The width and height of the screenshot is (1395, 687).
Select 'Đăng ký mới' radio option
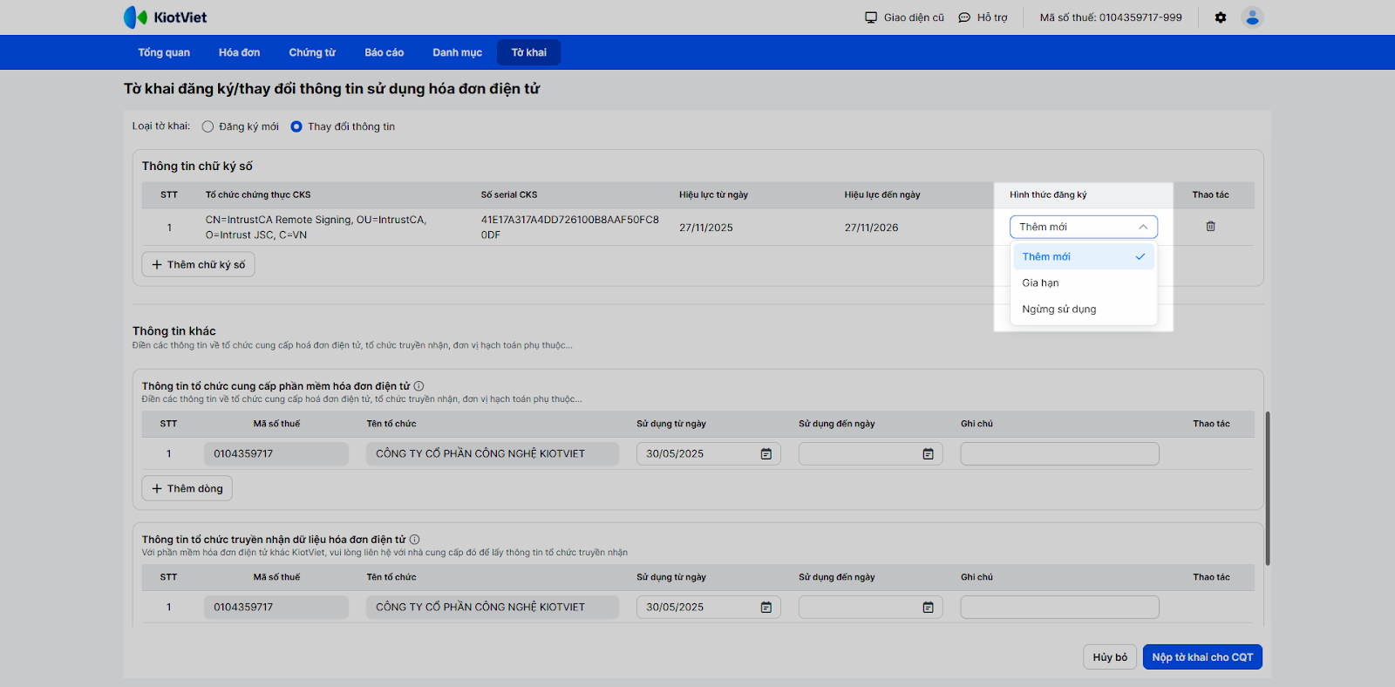click(208, 126)
